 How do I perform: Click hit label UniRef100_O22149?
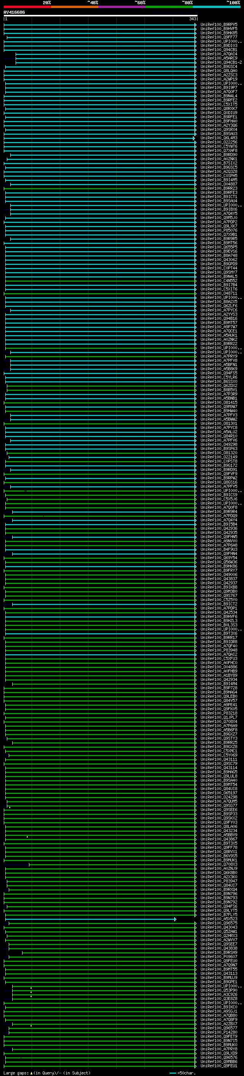(x=219, y=457)
